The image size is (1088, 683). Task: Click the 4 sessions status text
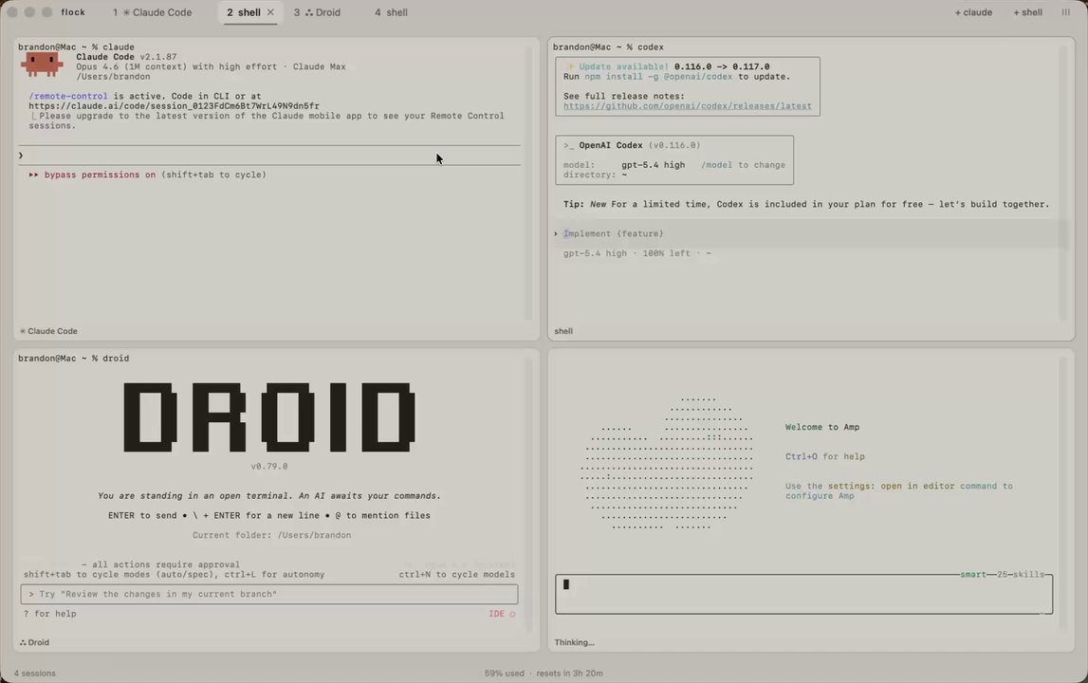tap(35, 674)
